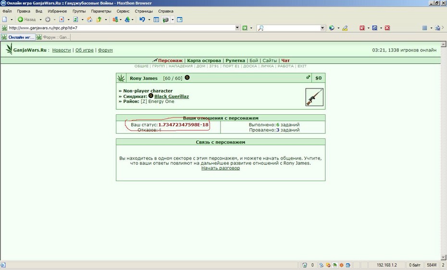Viewport: 447px width, 270px height.
Task: Click the blue Undo arrow icon
Action: click(142, 19)
